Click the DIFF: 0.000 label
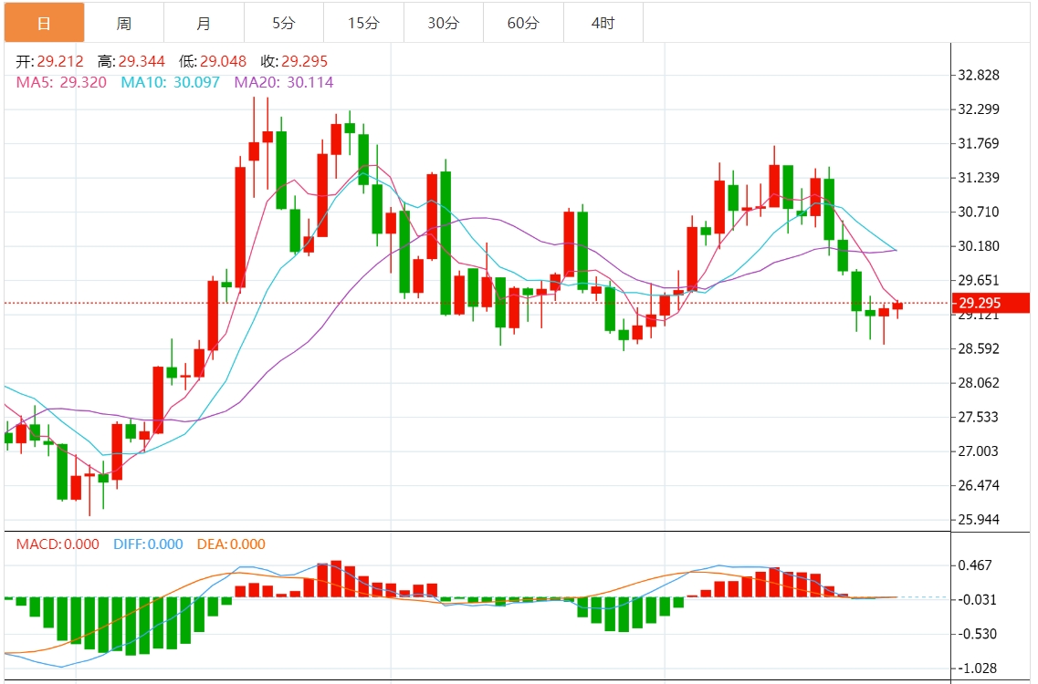This screenshot has width=1038, height=684. click(148, 544)
